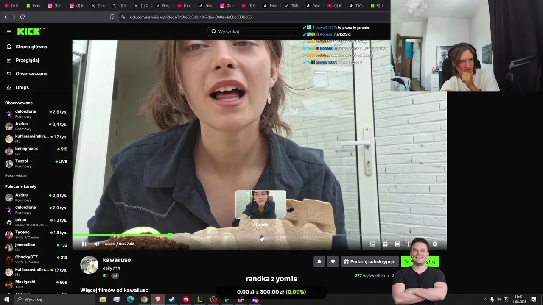Viewport: 543px width, 305px height.
Task: Open File Explorer from the taskbar
Action: click(103, 299)
